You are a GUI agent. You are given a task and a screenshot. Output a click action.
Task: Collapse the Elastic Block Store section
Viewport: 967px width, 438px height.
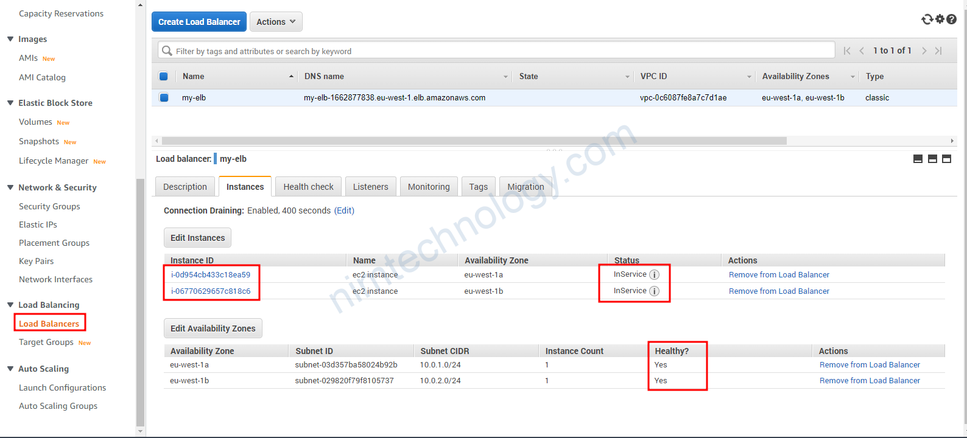[x=10, y=103]
